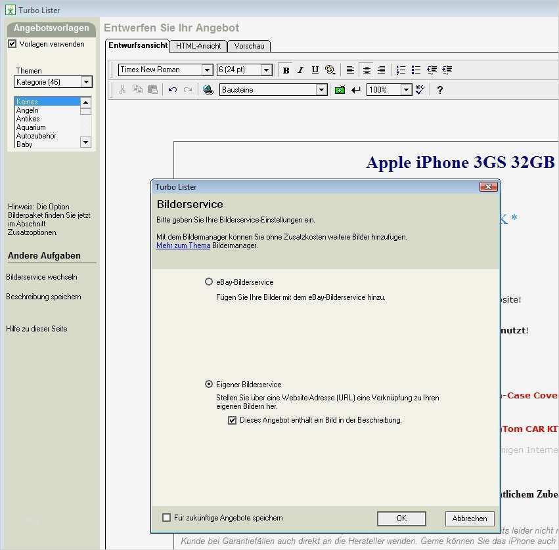Insert a hyperlink with globe icon

208,90
